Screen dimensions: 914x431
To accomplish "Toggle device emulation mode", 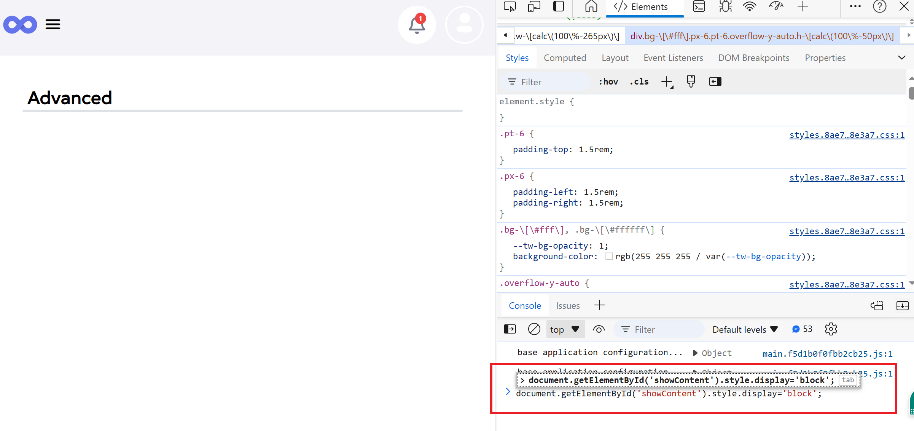I will pyautogui.click(x=534, y=7).
